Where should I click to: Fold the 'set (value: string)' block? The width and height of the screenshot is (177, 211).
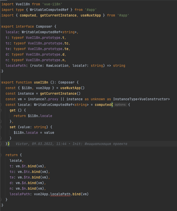1,127
